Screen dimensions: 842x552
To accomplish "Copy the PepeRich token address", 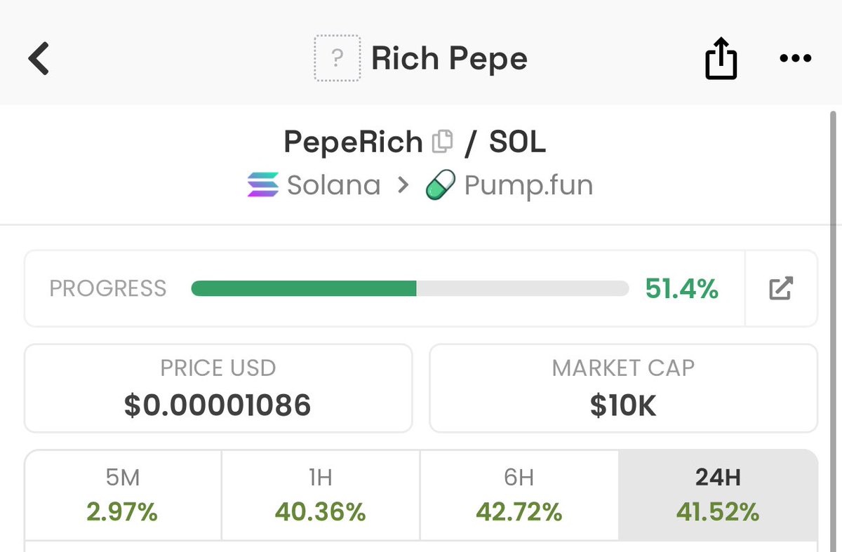I will [x=442, y=142].
